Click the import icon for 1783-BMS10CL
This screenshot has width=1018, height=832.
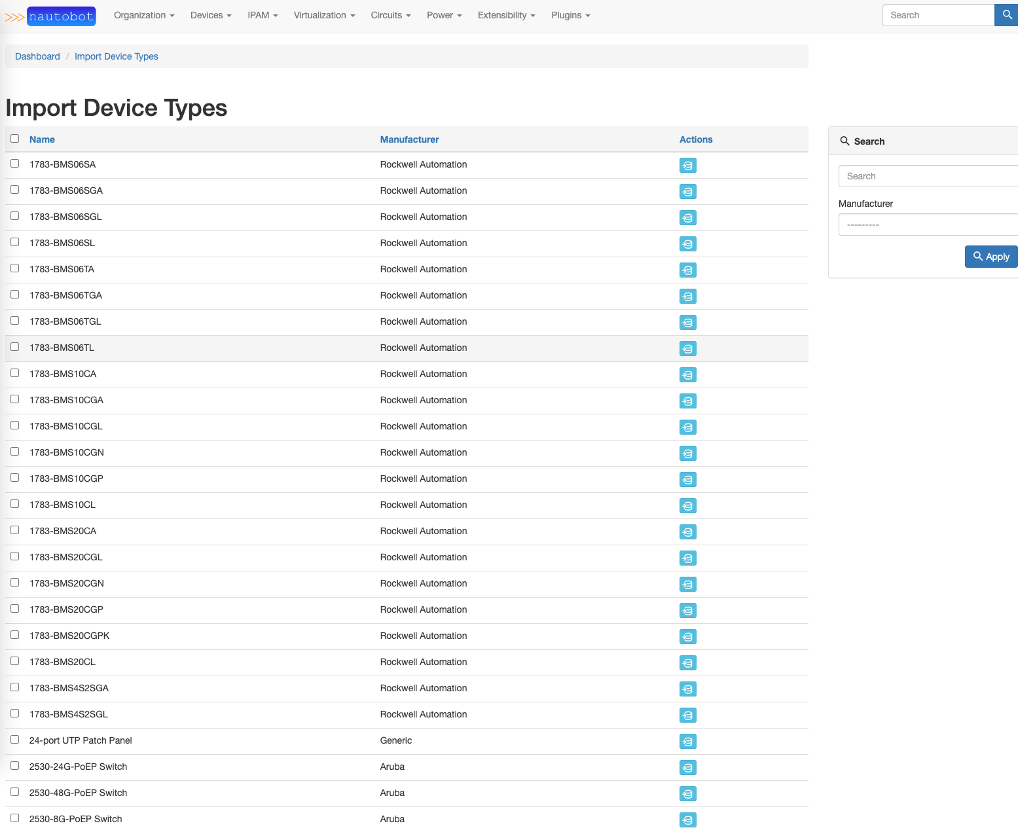point(687,505)
